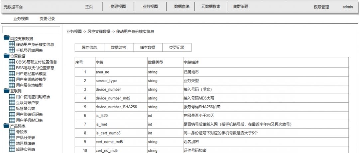Select 旅游实例表 tree item

25,149
